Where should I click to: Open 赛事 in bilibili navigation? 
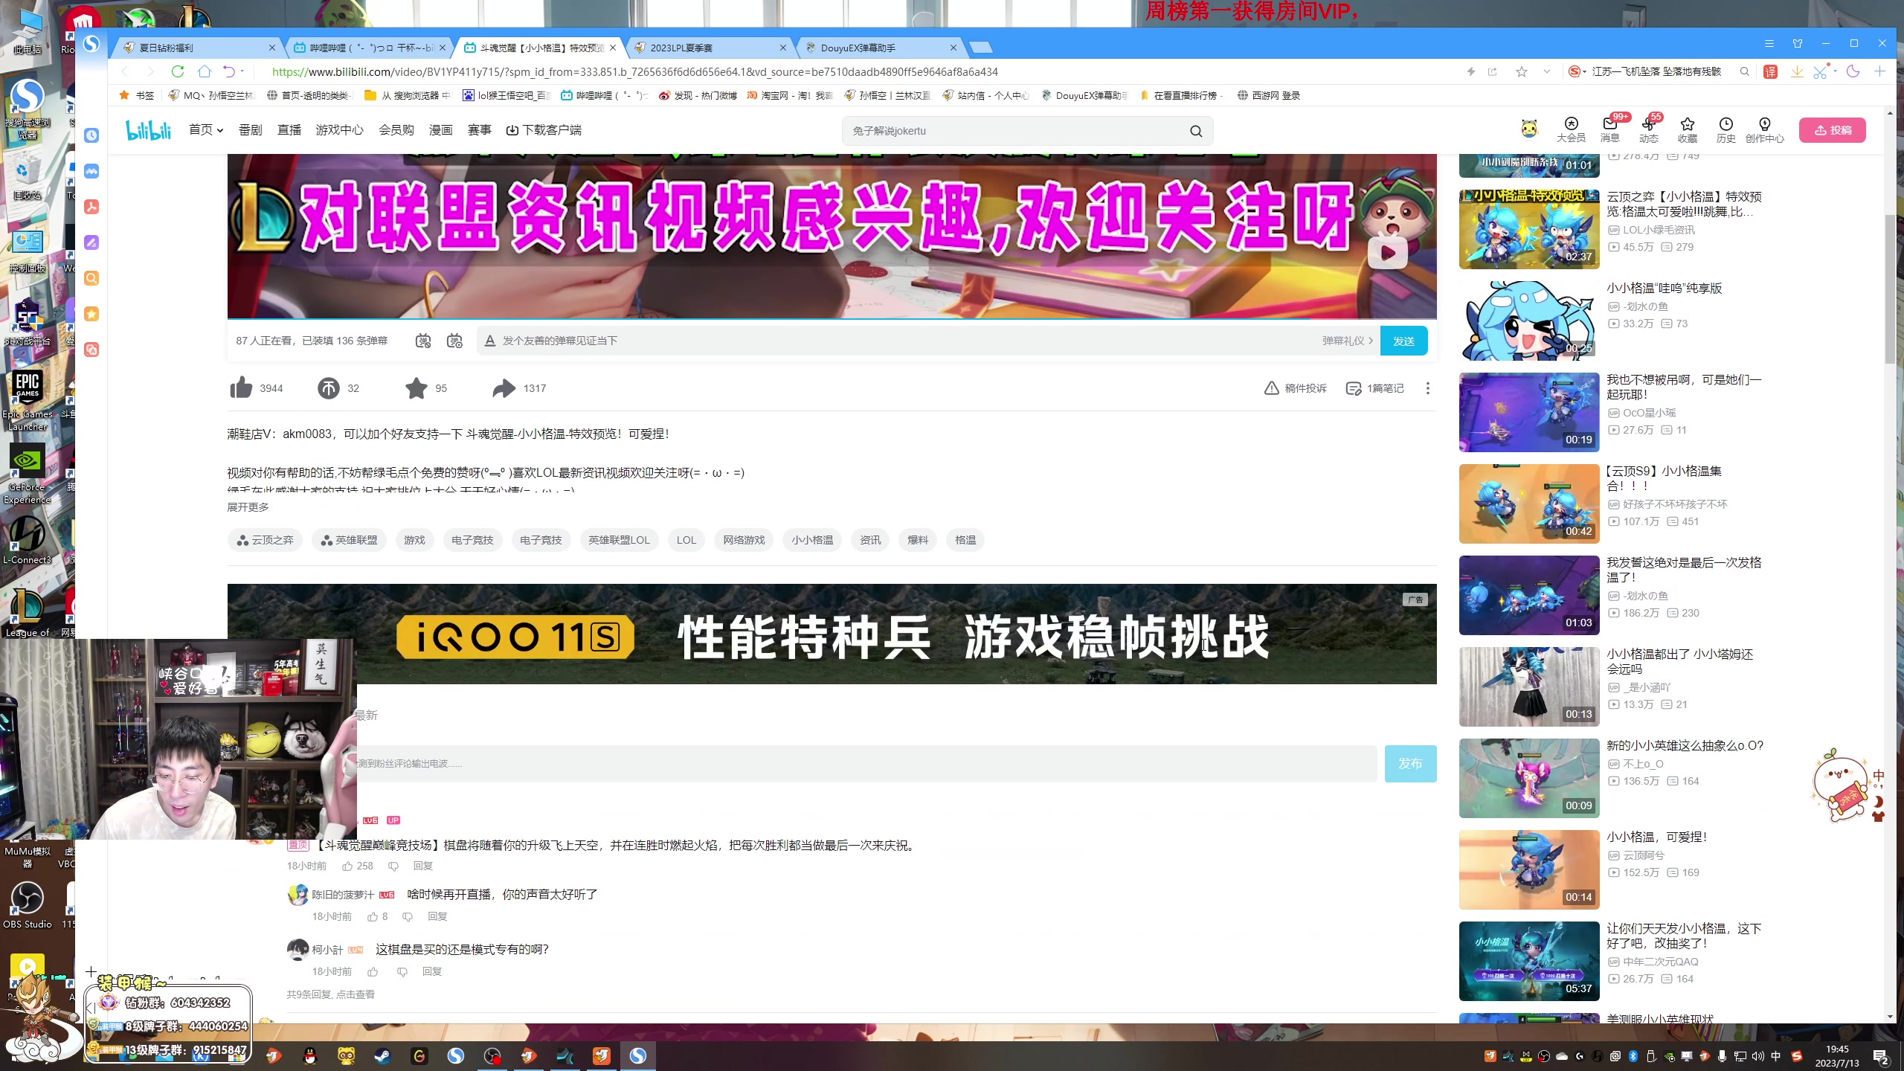point(480,130)
